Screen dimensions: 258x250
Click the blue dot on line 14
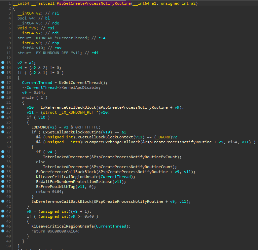point(3,67)
